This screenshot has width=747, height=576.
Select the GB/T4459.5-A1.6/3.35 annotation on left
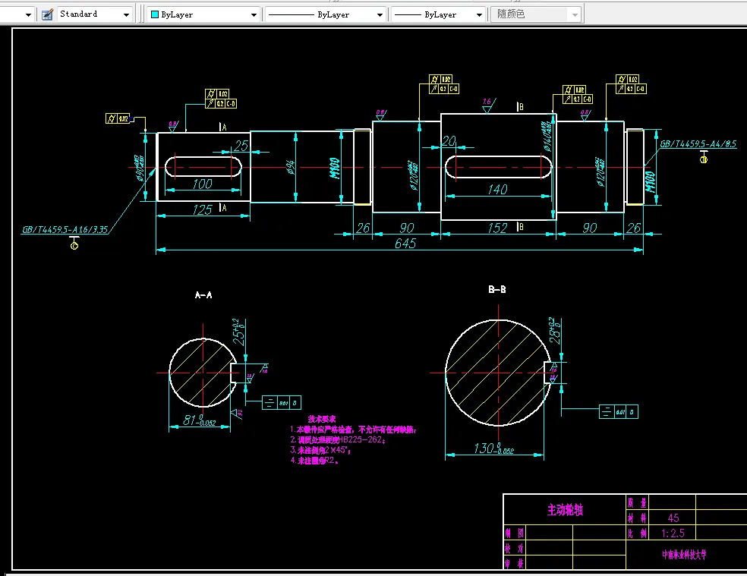pos(65,230)
